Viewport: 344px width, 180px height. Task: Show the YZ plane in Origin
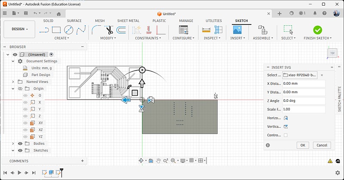[25, 137]
